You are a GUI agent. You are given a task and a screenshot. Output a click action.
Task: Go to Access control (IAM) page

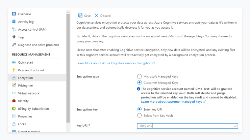32,29
